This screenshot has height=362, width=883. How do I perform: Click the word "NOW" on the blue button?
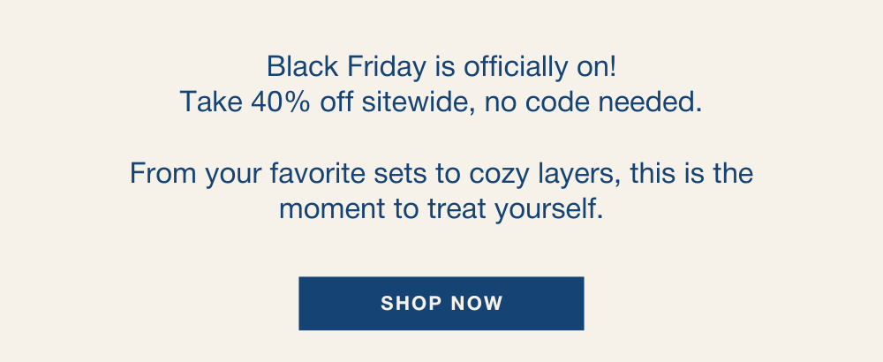pos(476,304)
